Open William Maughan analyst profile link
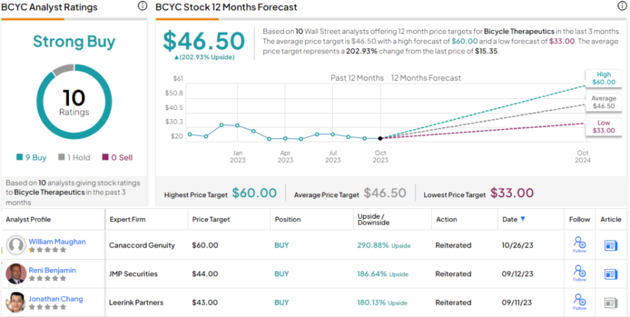The height and width of the screenshot is (317, 630). [57, 242]
